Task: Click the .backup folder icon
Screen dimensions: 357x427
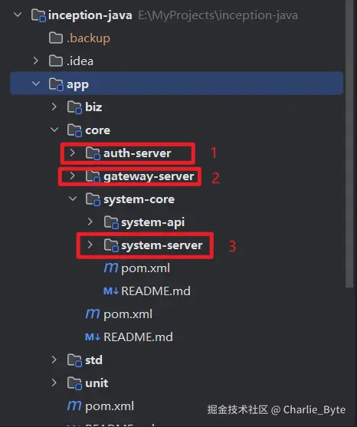Action: (56, 38)
